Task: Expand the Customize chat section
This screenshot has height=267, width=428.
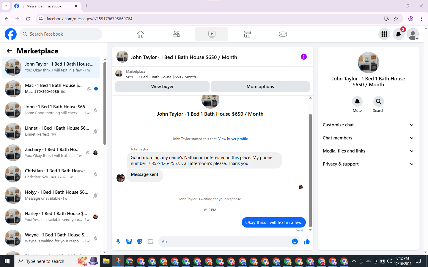Action: pos(368,125)
